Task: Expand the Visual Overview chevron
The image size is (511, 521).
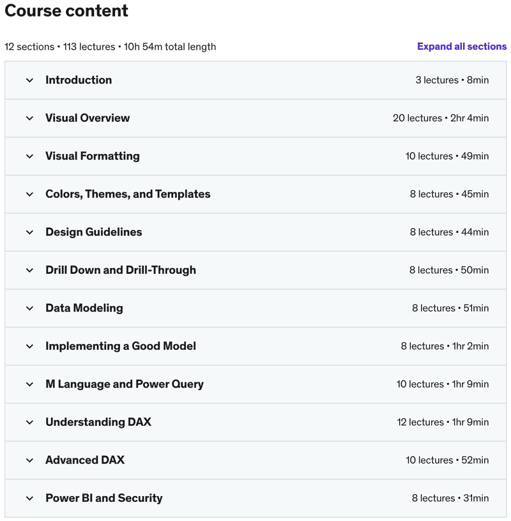Action: pos(29,118)
